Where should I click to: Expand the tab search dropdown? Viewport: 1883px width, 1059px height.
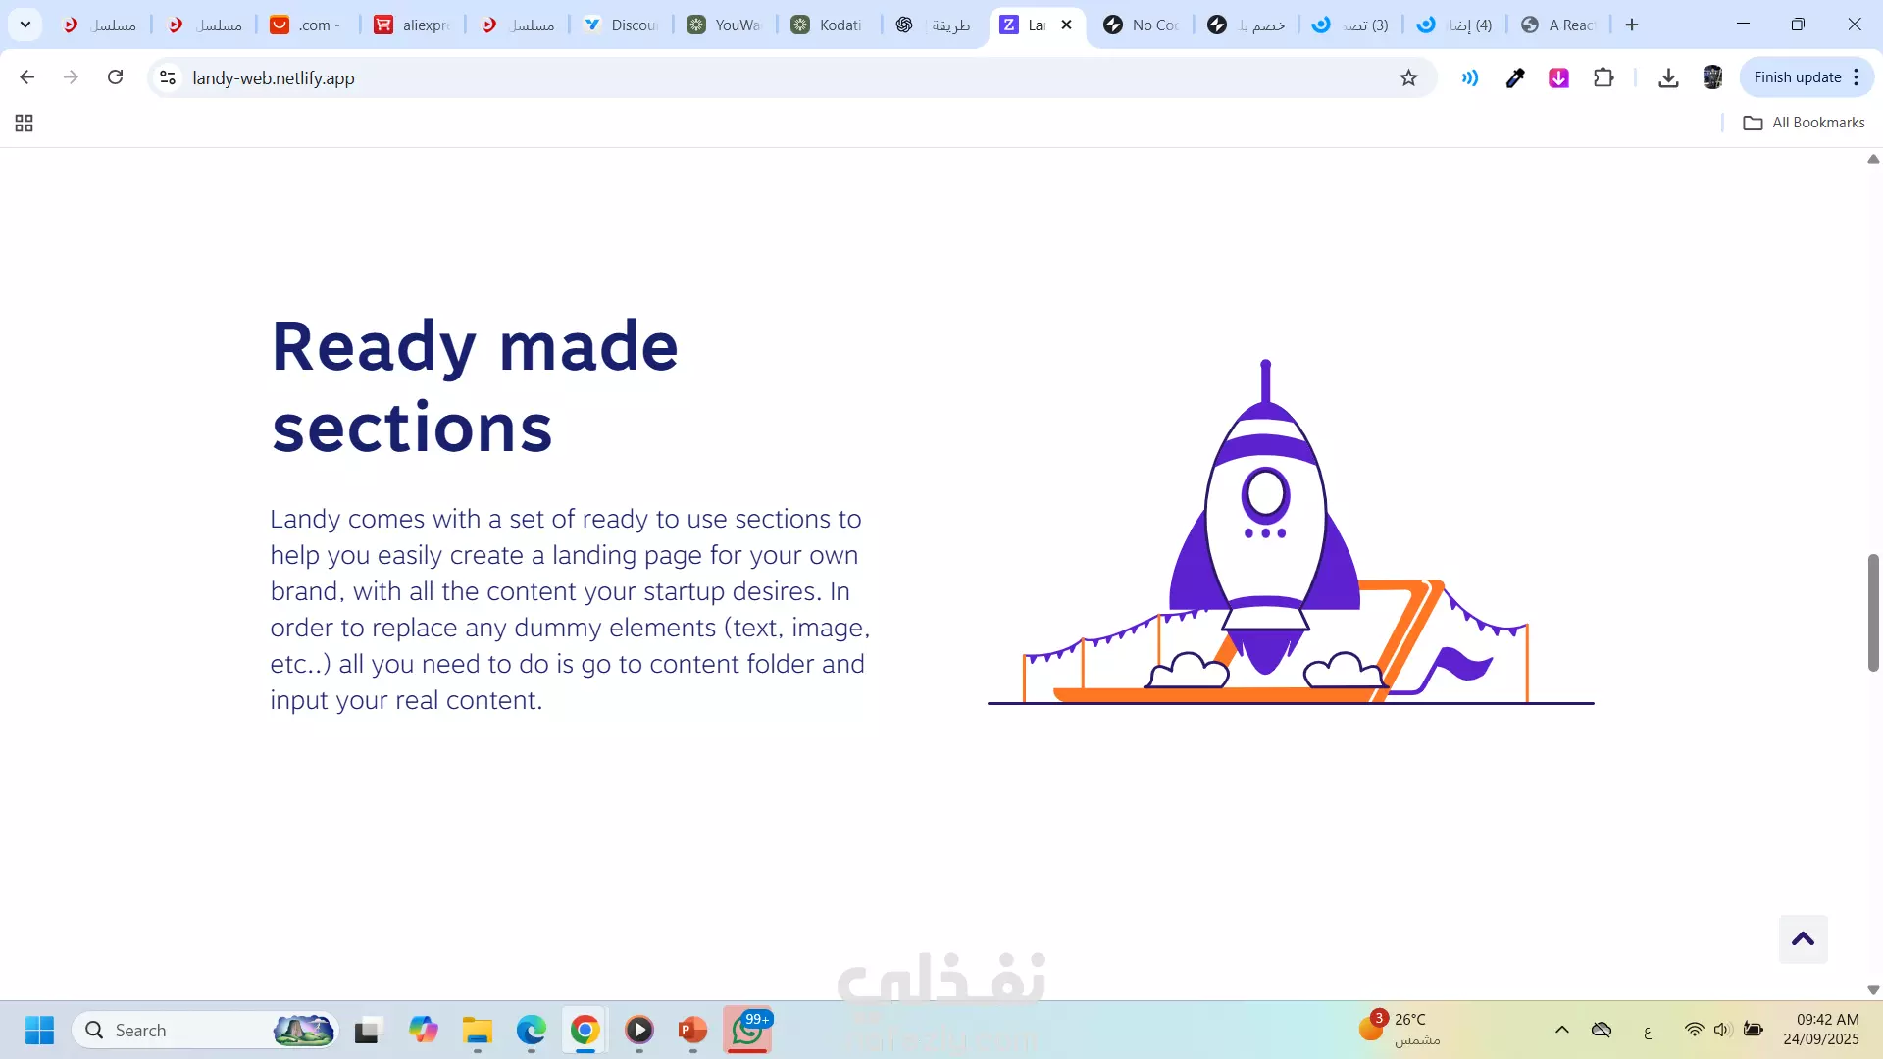pyautogui.click(x=25, y=25)
